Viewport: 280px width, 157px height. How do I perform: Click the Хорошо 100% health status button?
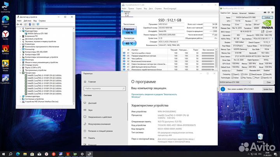point(129,31)
